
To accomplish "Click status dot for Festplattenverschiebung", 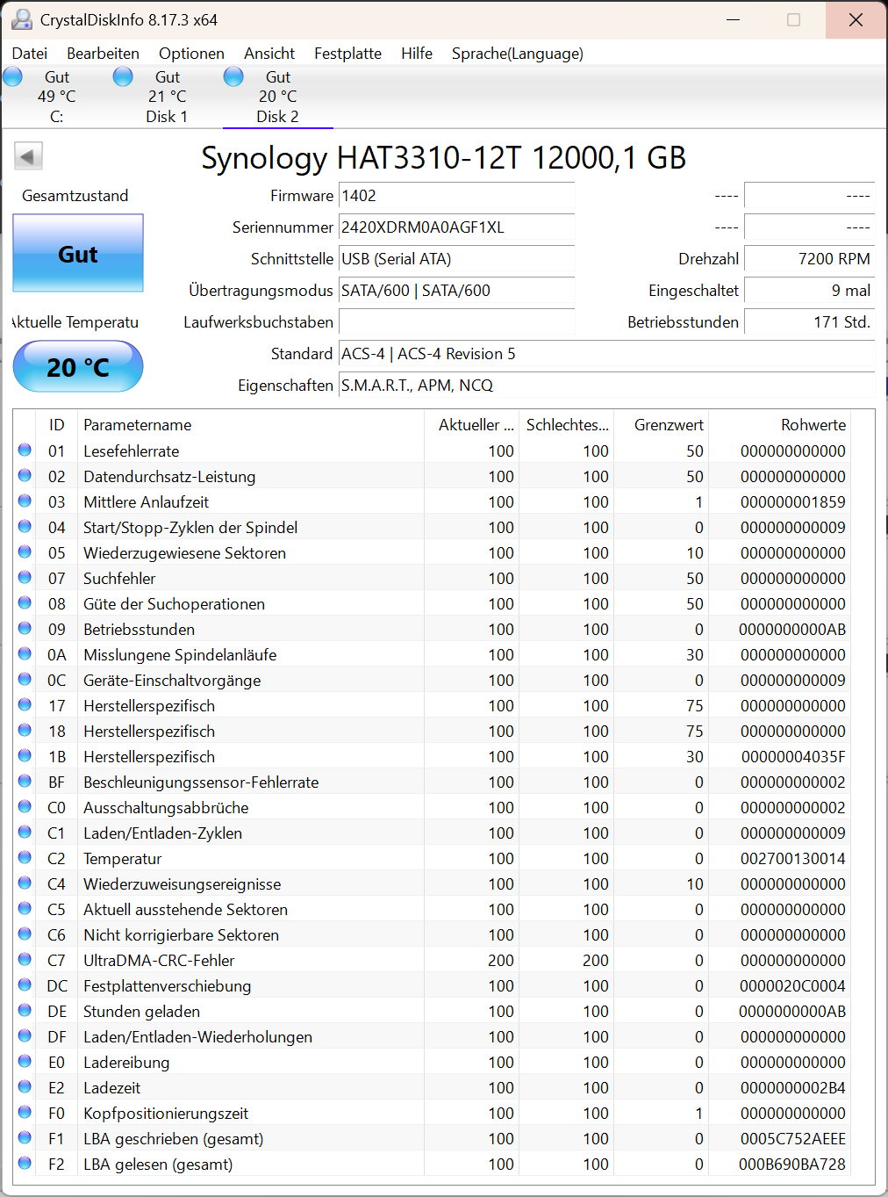I will click(25, 984).
